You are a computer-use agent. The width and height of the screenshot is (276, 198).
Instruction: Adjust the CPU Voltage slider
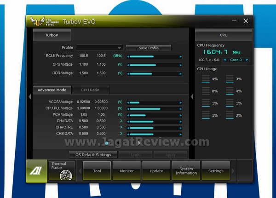[x=154, y=65]
